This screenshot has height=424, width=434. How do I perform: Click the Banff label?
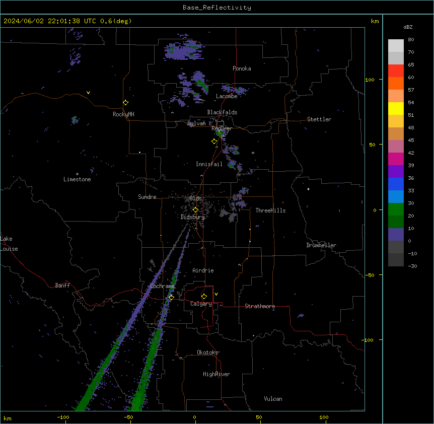pyautogui.click(x=62, y=286)
